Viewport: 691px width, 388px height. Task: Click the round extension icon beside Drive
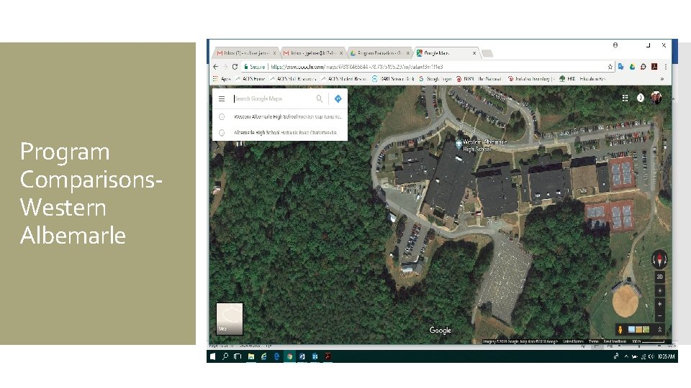643,67
